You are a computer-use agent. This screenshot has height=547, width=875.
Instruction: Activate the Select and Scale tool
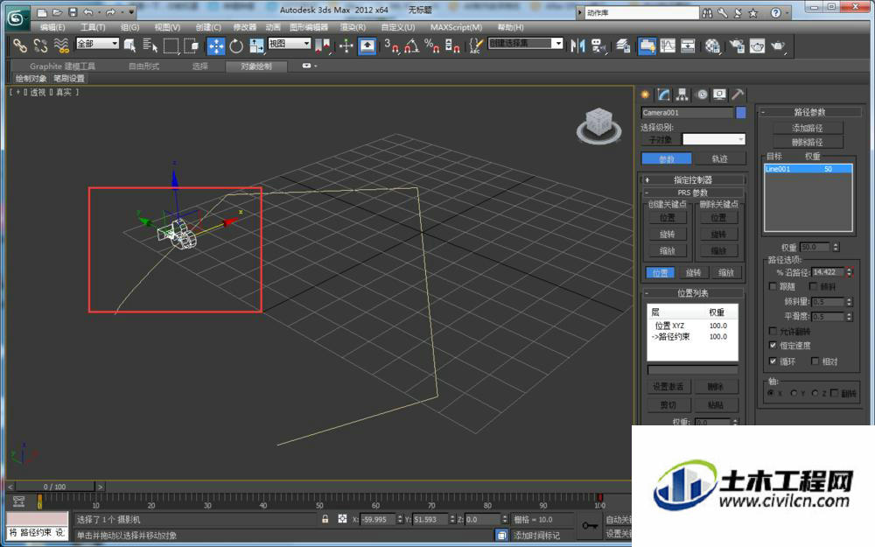256,46
